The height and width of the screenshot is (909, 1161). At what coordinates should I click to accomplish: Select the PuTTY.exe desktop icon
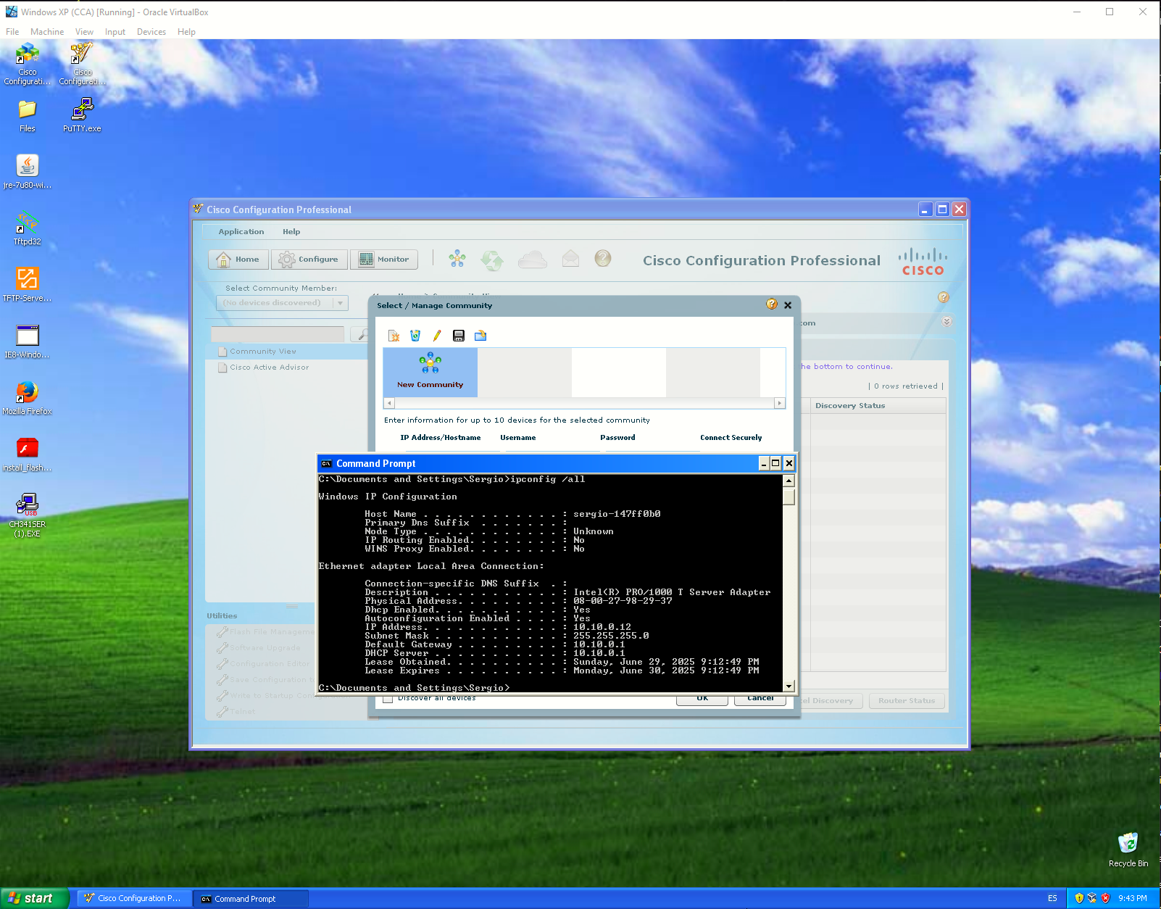(x=82, y=116)
